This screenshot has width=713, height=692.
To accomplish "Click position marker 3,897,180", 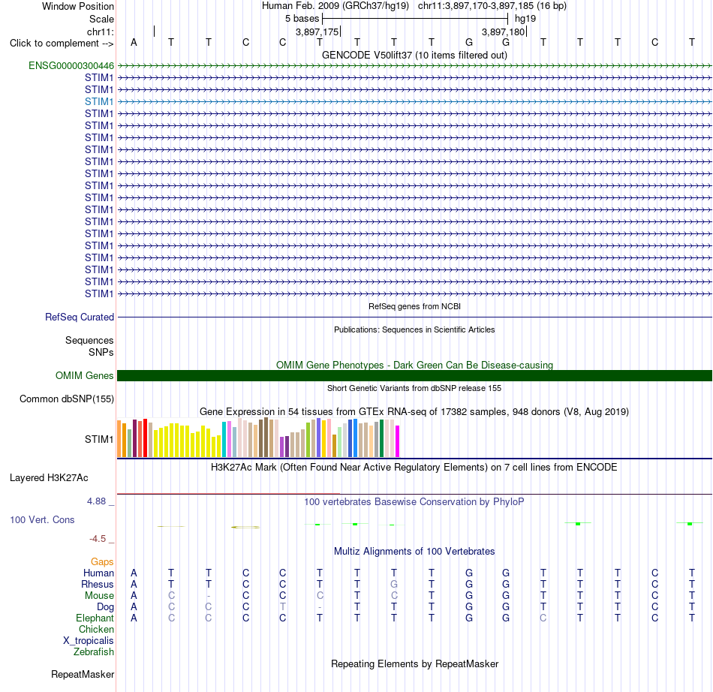I will pyautogui.click(x=504, y=32).
